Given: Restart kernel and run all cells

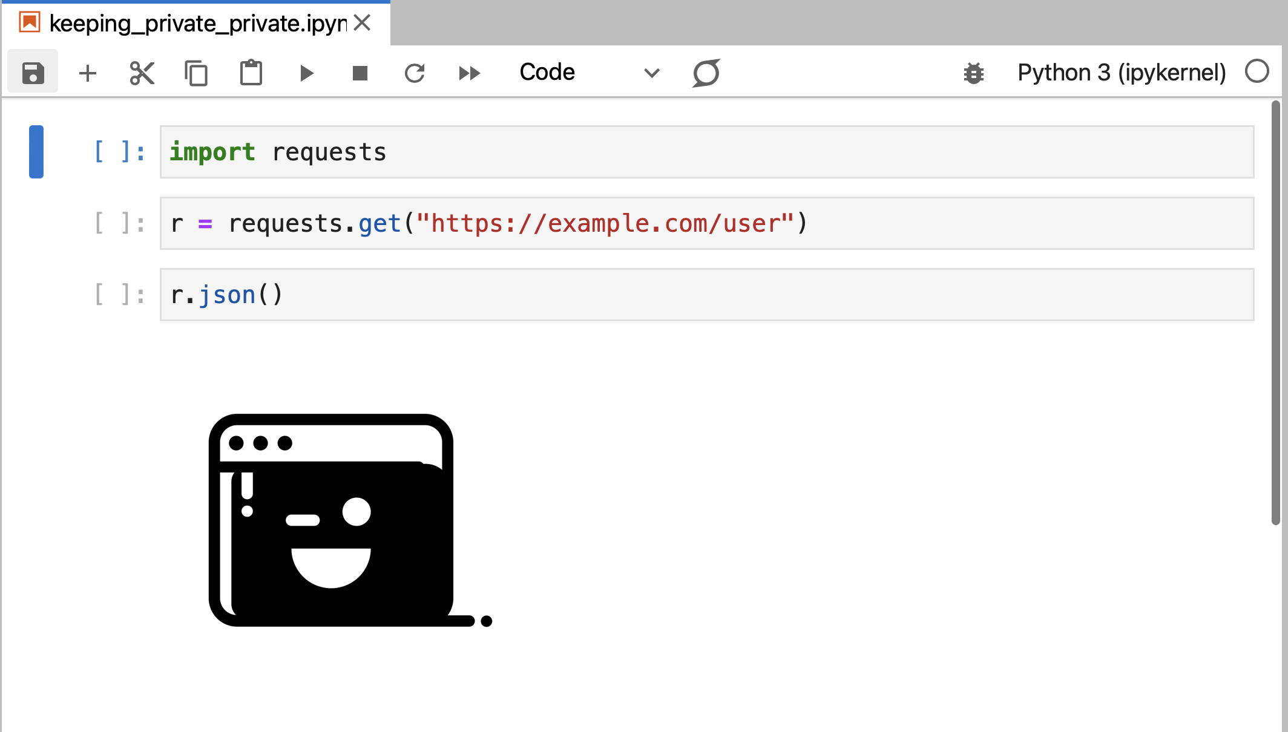Looking at the screenshot, I should coord(470,73).
